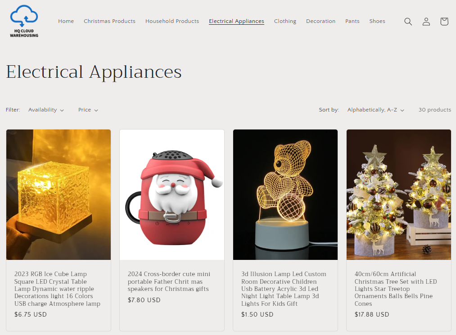The width and height of the screenshot is (456, 335).
Task: Open the 3d bear illusion lamp image
Action: (x=285, y=195)
